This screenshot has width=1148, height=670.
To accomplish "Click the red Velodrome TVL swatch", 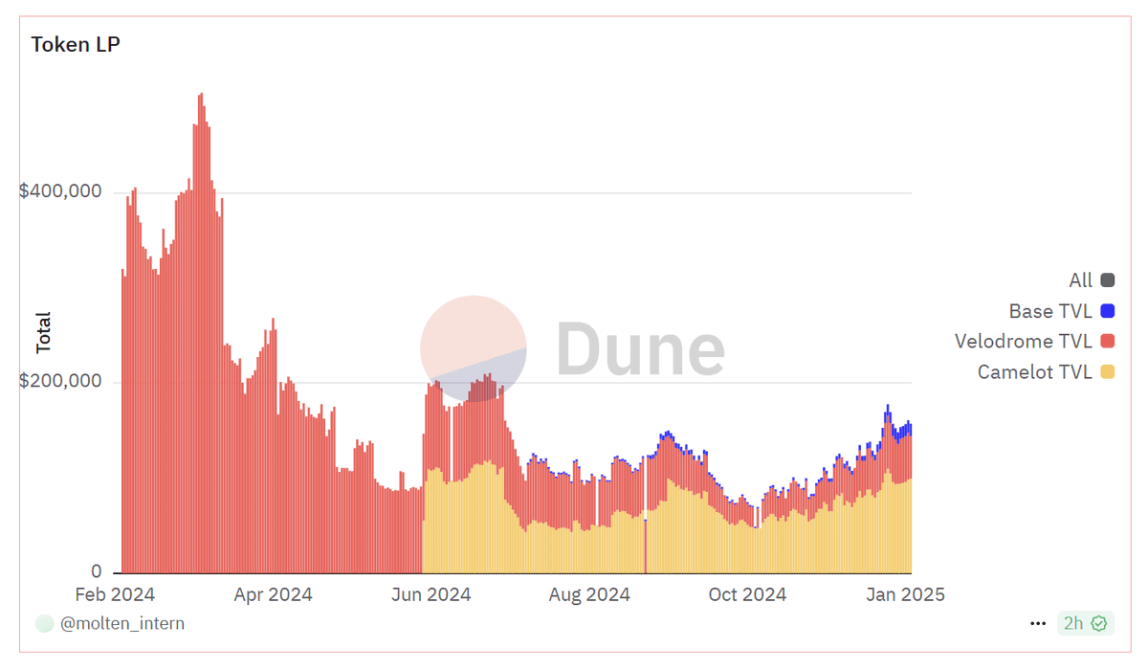I will (x=1108, y=341).
